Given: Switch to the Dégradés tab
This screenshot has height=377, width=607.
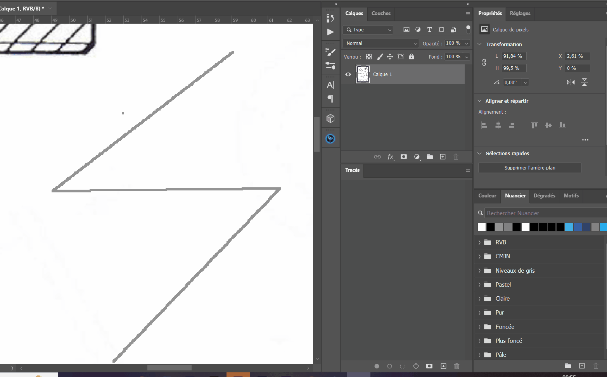Looking at the screenshot, I should click(544, 195).
